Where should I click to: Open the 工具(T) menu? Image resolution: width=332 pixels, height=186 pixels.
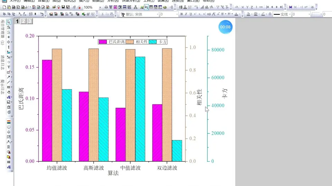pos(149,1)
